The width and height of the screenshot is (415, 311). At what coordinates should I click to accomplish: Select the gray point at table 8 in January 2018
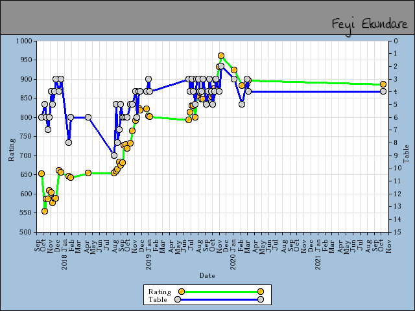pyautogui.click(x=69, y=143)
